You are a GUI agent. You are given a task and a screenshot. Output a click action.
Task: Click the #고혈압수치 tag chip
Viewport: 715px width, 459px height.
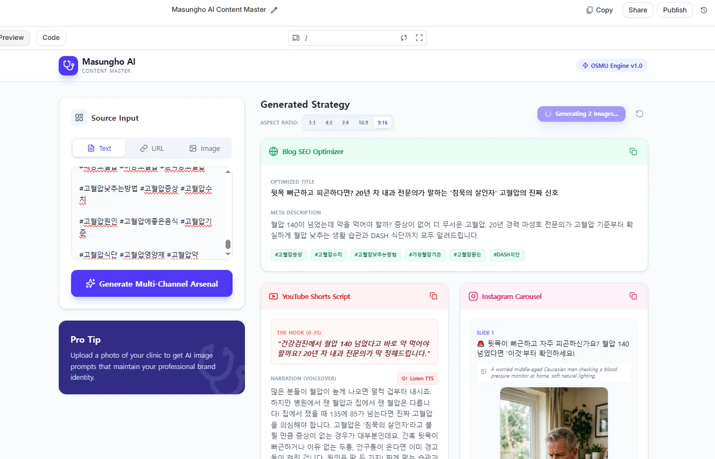click(328, 255)
